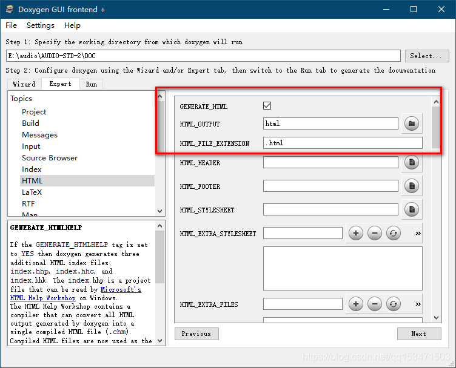456x368 pixels.
Task: Select RTF in Topics list
Action: tap(29, 204)
